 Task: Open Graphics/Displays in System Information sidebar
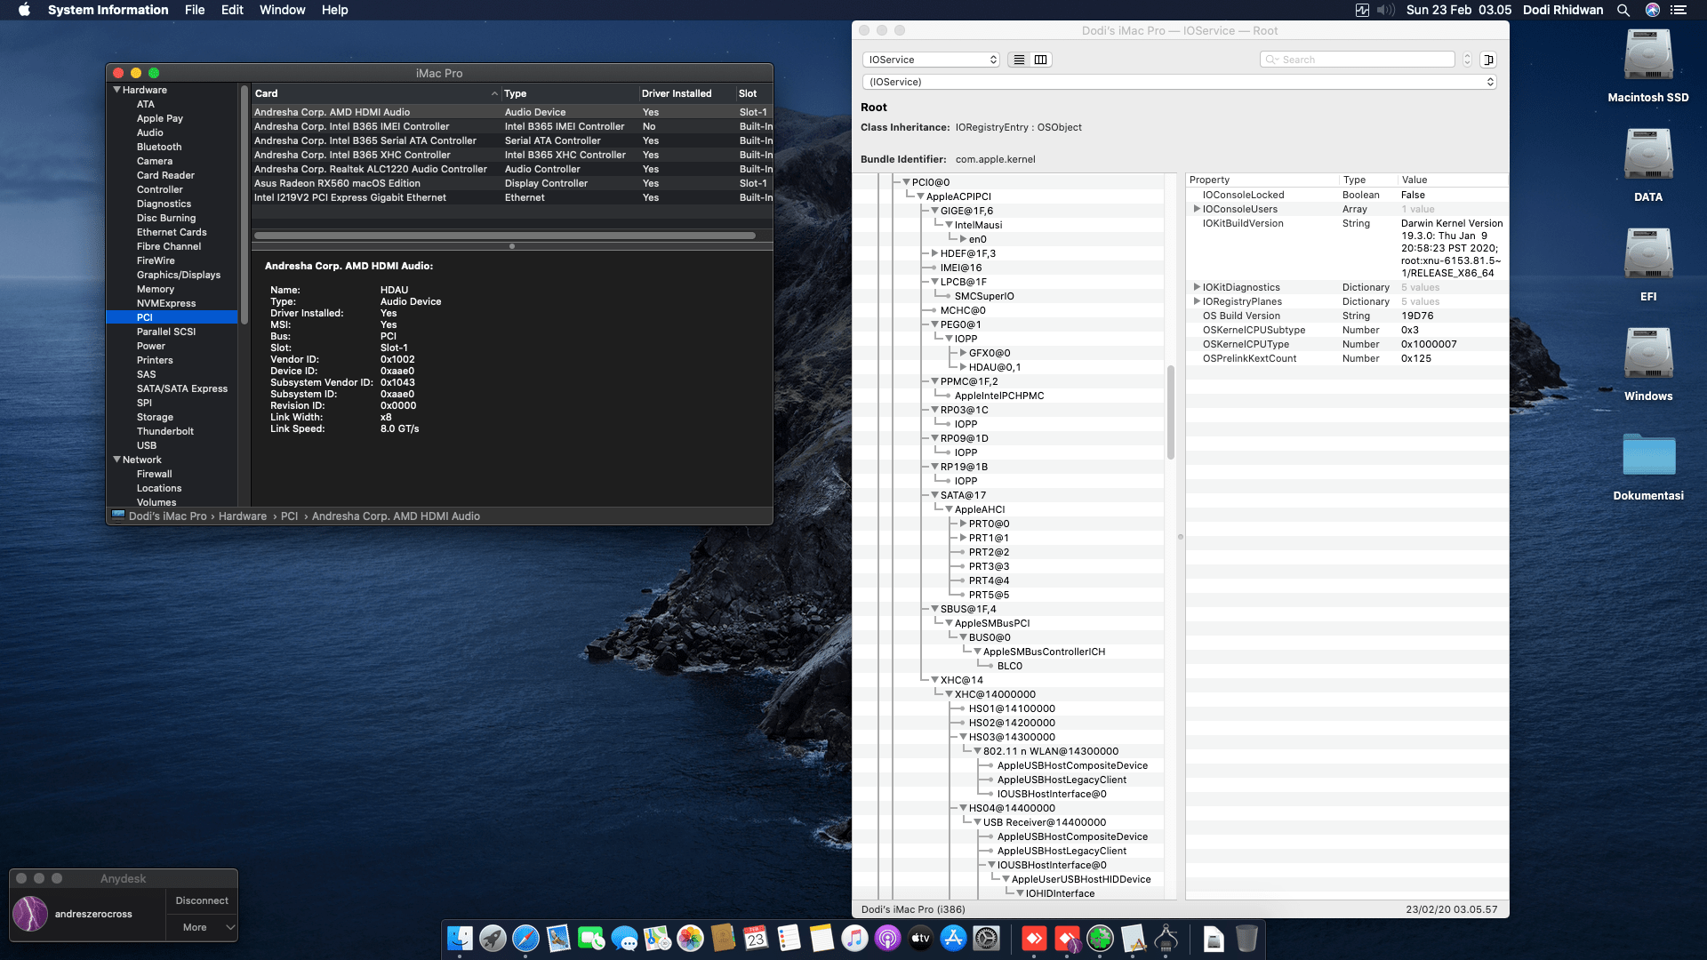[179, 275]
